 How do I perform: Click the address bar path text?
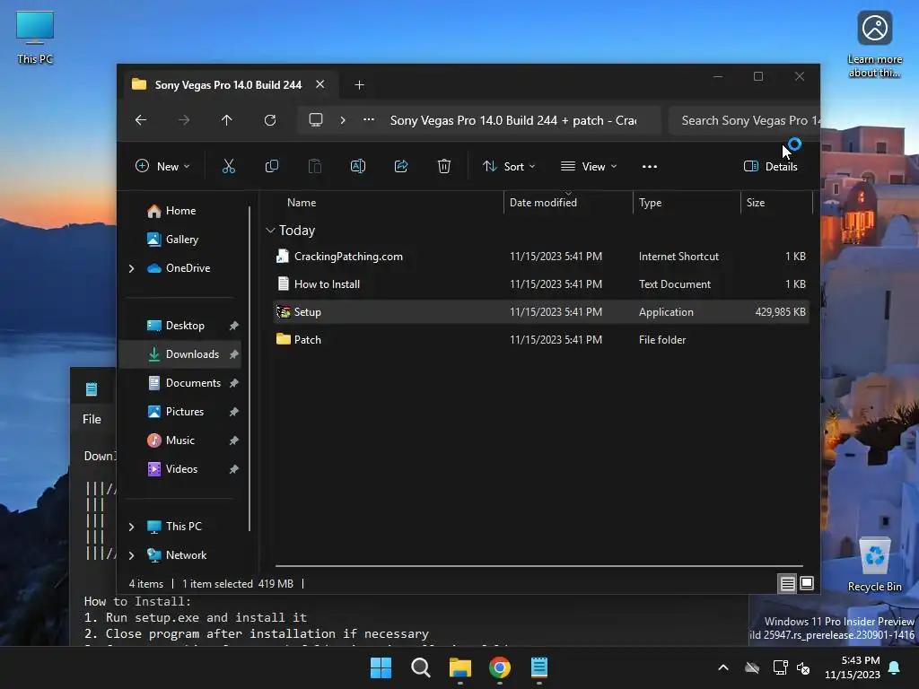(513, 120)
